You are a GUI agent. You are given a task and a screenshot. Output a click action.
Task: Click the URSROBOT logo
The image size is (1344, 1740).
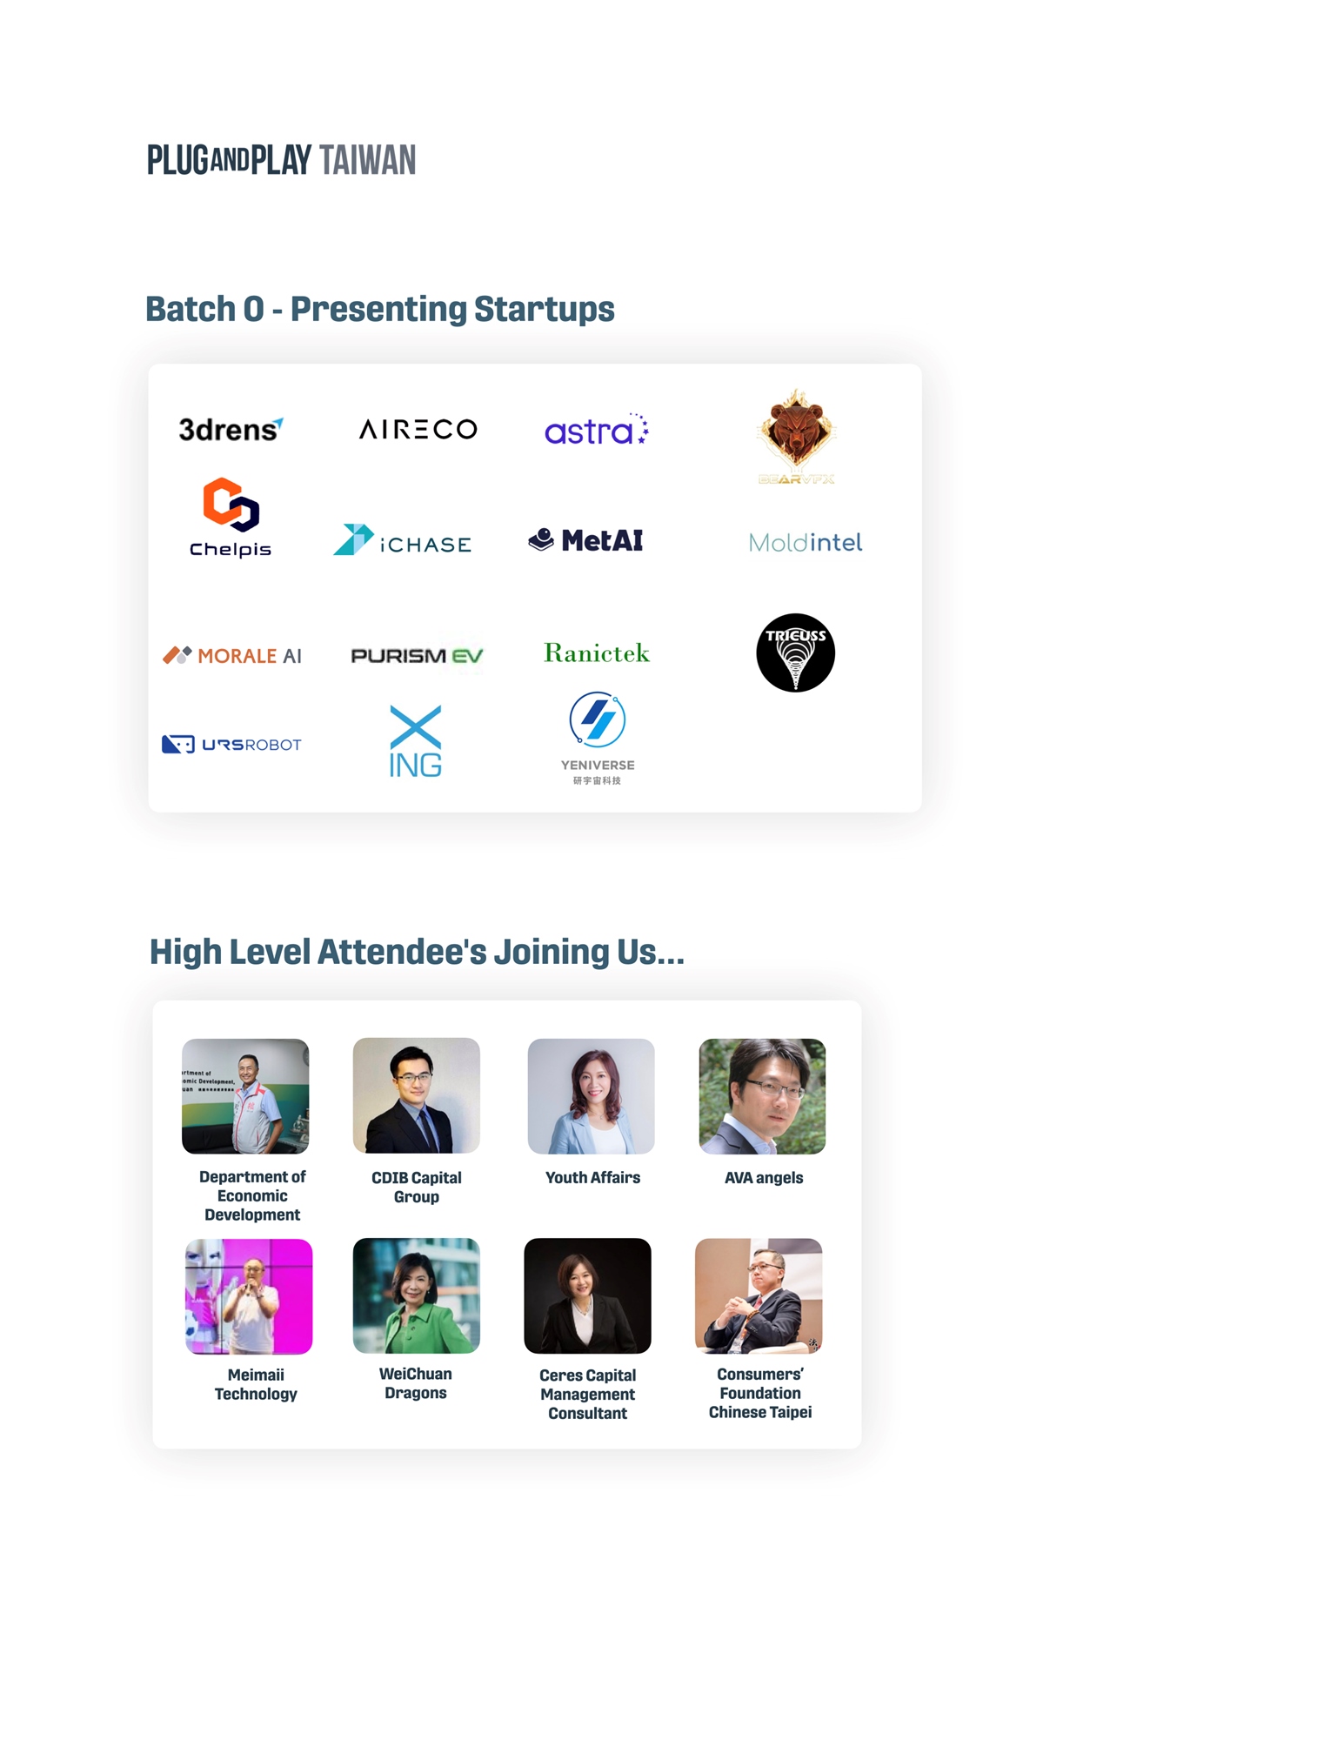231,744
